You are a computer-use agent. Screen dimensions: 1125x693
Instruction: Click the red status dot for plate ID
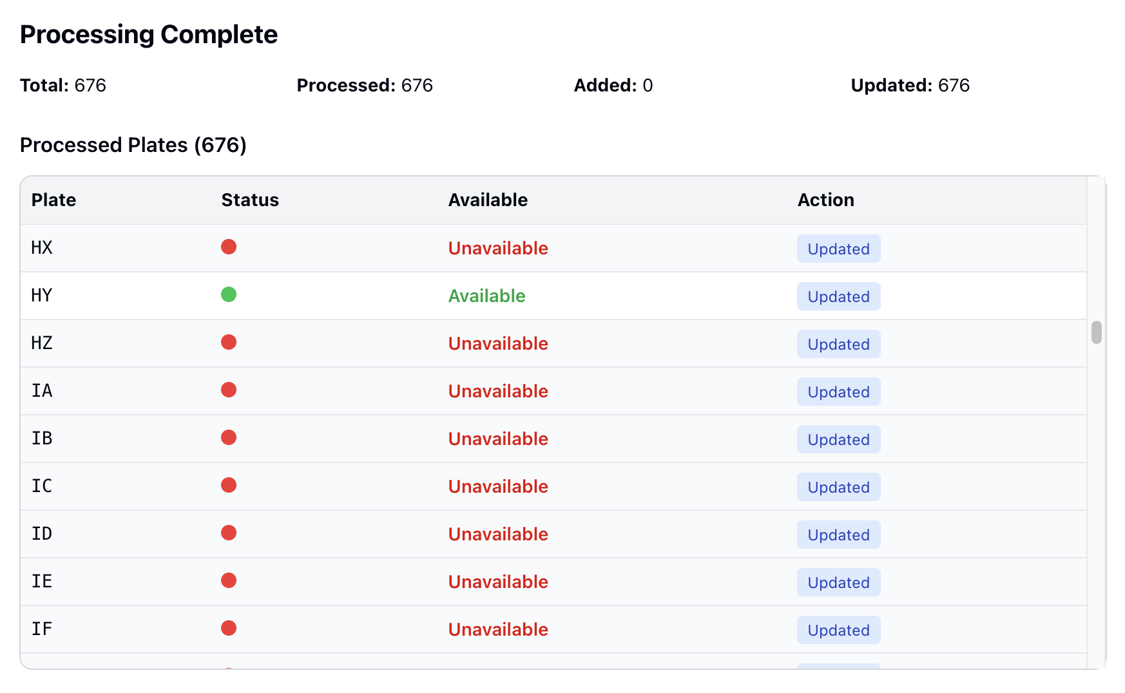[229, 533]
